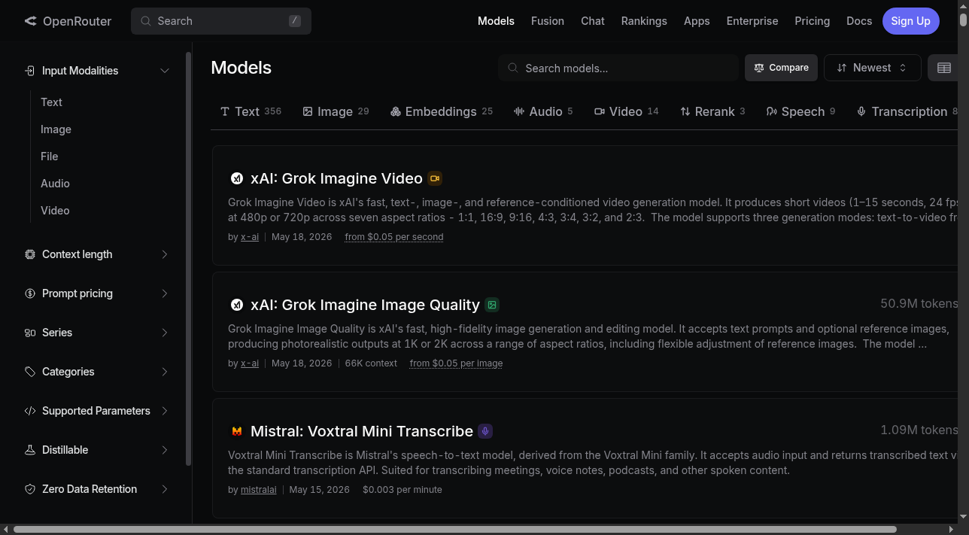Click the magnifier icon in Search models field
The width and height of the screenshot is (969, 535).
pos(513,68)
